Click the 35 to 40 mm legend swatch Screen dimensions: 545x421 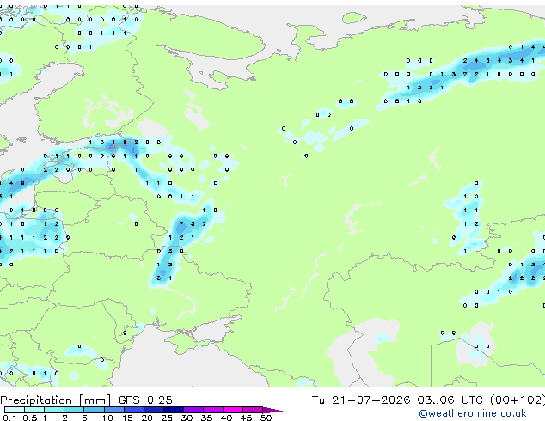click(x=212, y=410)
